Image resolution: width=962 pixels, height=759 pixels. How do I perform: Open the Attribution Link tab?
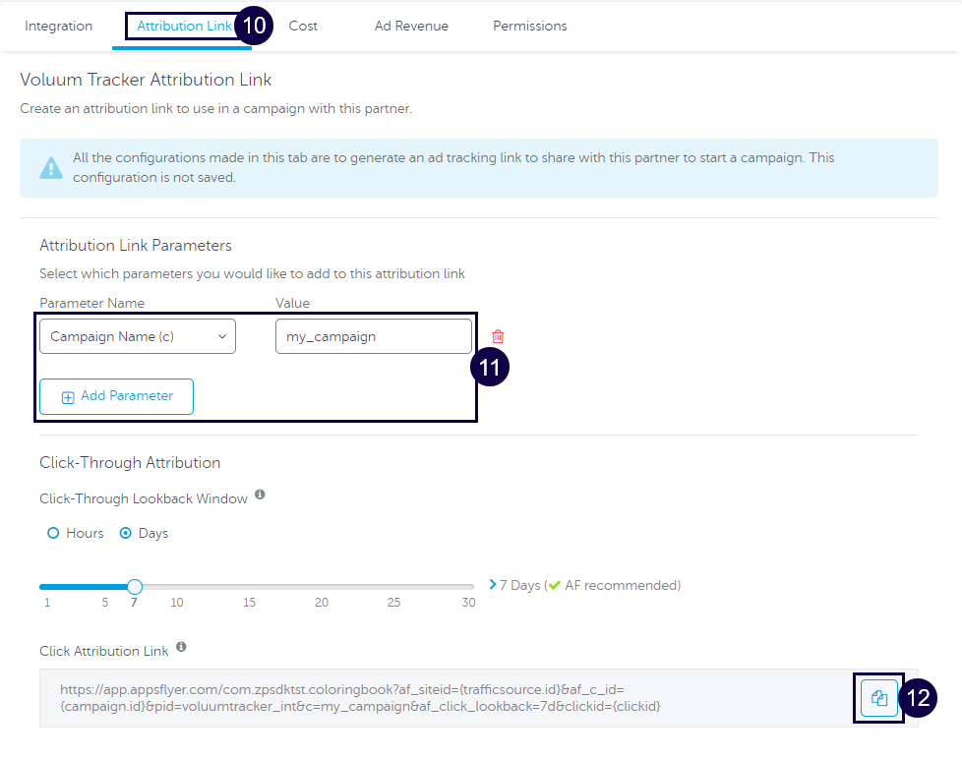[x=184, y=26]
